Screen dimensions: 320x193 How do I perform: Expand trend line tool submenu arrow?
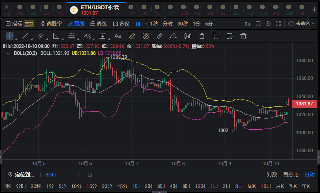pos(32,39)
